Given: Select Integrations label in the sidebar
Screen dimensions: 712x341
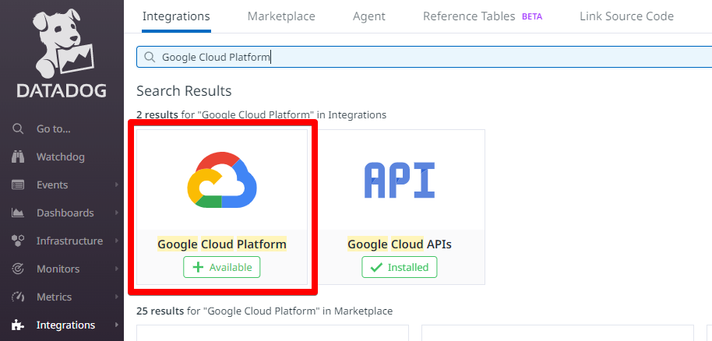Looking at the screenshot, I should click(x=66, y=325).
